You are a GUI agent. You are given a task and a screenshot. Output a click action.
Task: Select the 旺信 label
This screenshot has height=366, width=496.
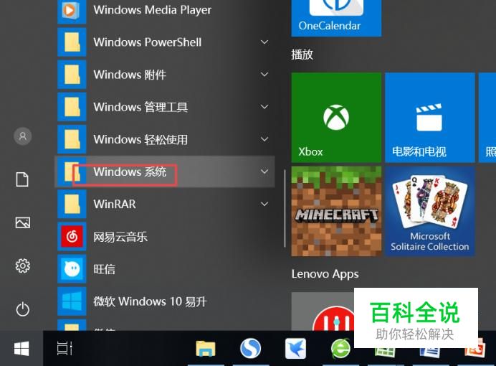(104, 269)
